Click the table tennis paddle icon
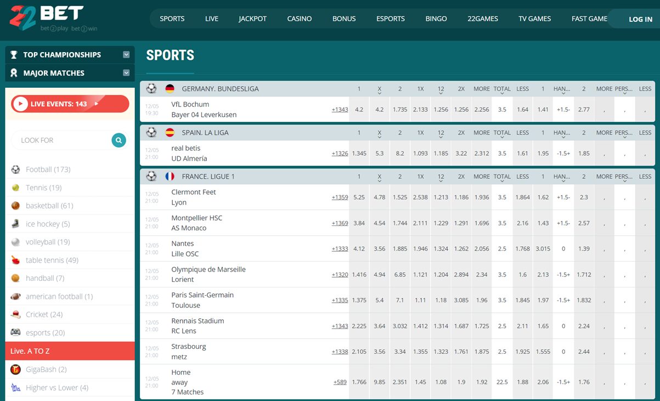Screen dimensions: 660x401 coord(15,260)
